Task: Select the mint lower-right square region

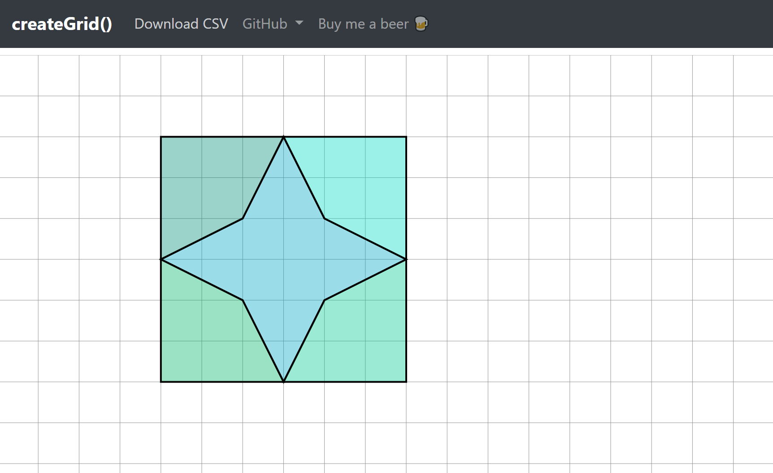Action: pos(365,340)
